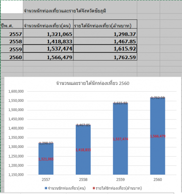Click chart title จำนวนและรายได้นักท่องเที่ยว 2560

coord(93,83)
